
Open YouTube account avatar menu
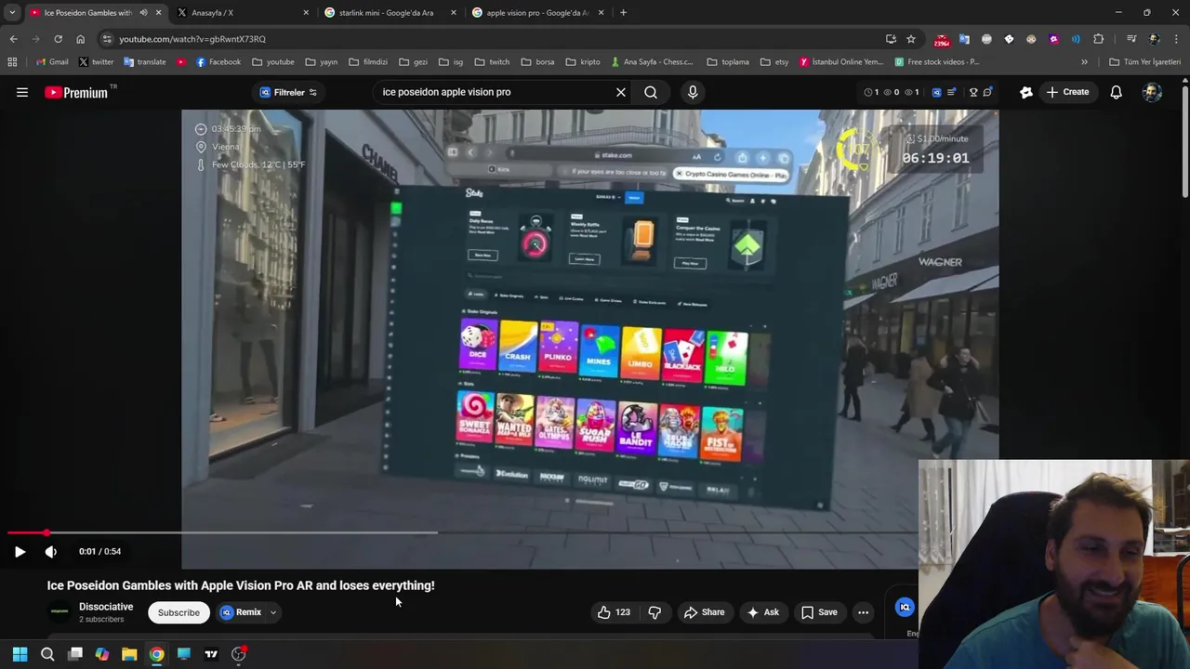[1152, 92]
